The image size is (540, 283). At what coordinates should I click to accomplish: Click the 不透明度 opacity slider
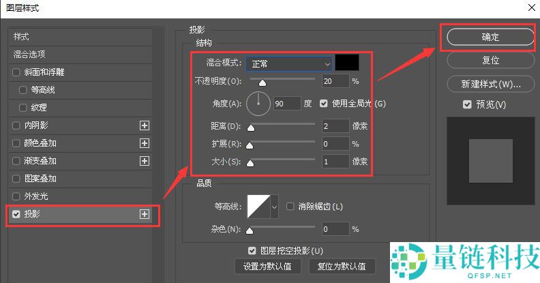(282, 82)
